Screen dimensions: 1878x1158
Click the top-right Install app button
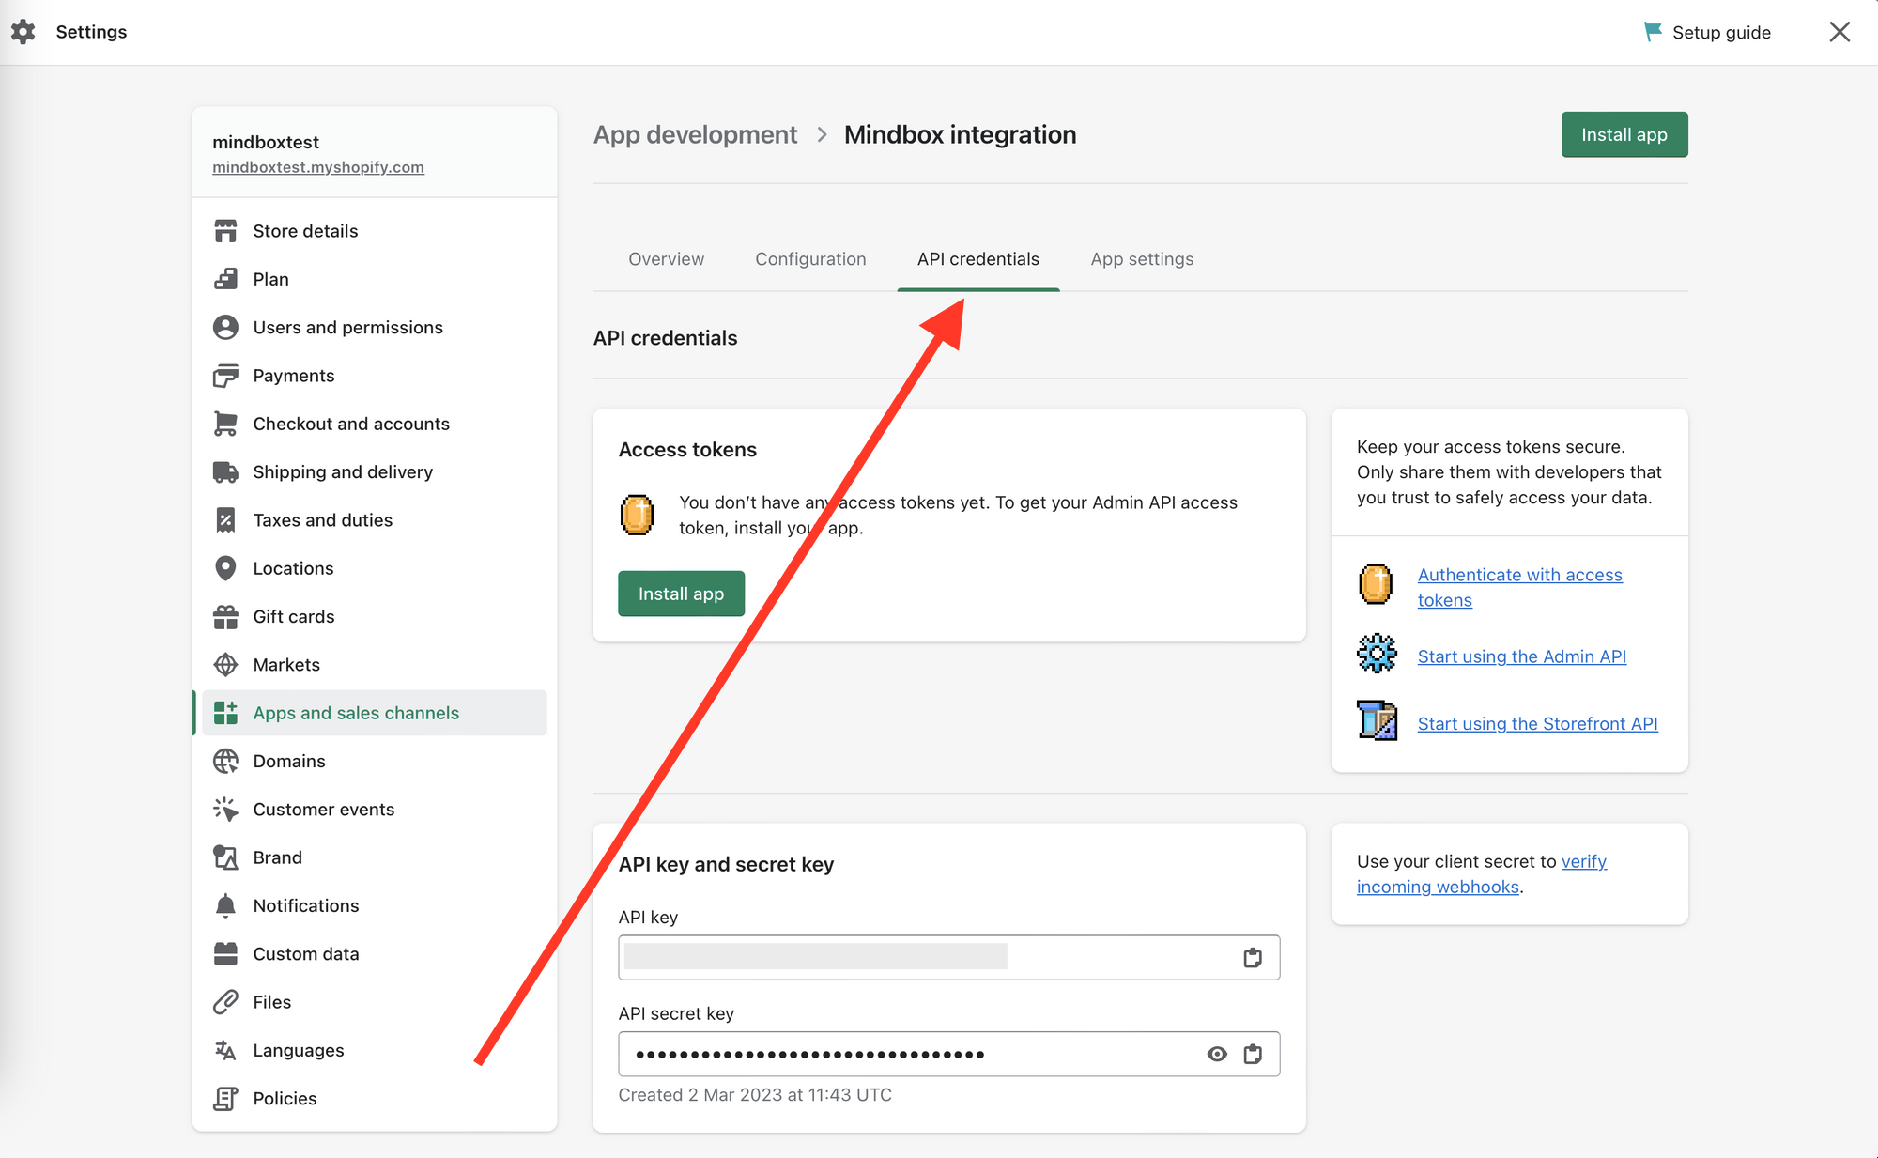pyautogui.click(x=1624, y=134)
